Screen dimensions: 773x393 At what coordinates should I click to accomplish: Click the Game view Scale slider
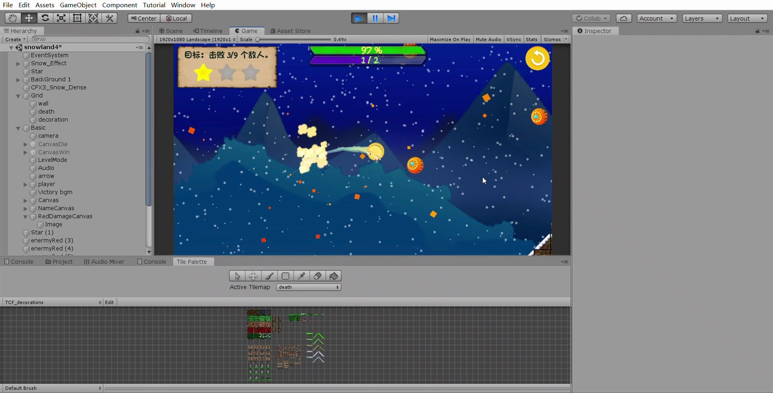(x=294, y=39)
